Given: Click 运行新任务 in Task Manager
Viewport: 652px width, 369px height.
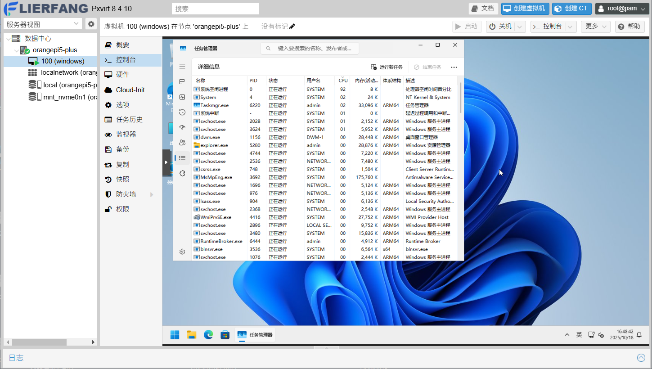Looking at the screenshot, I should [387, 67].
